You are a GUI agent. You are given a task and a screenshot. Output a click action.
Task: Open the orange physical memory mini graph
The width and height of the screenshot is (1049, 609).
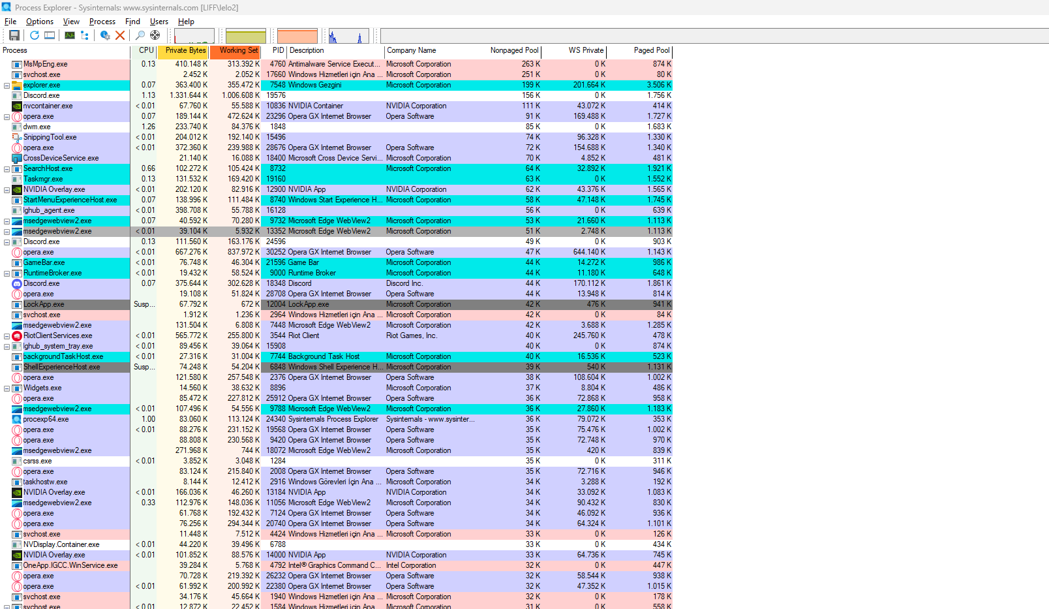tap(297, 36)
